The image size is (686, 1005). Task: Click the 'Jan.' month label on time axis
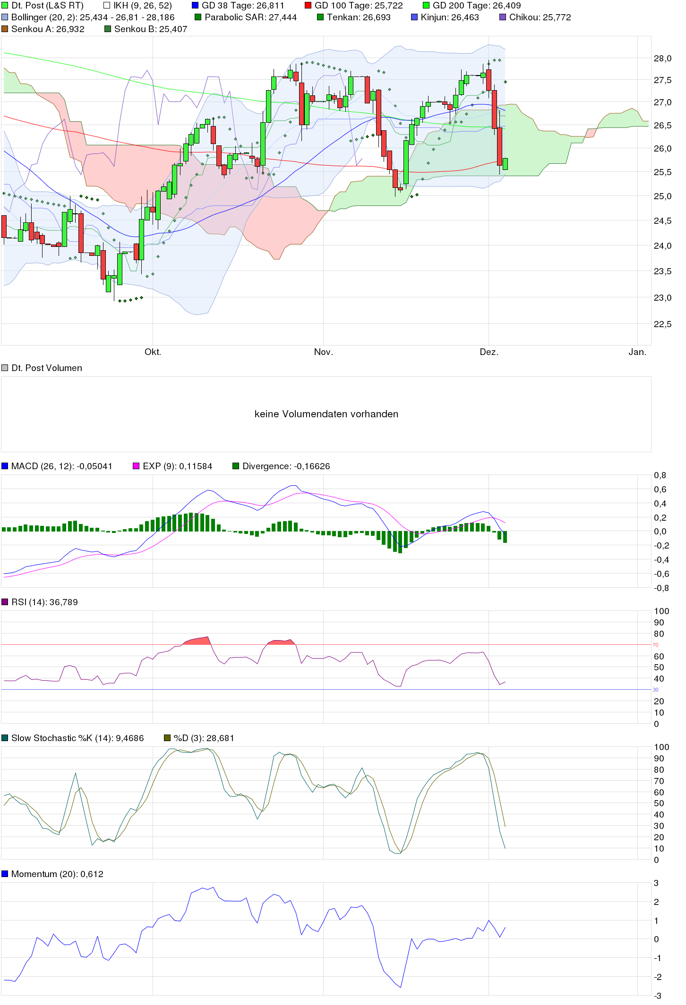pyautogui.click(x=637, y=352)
